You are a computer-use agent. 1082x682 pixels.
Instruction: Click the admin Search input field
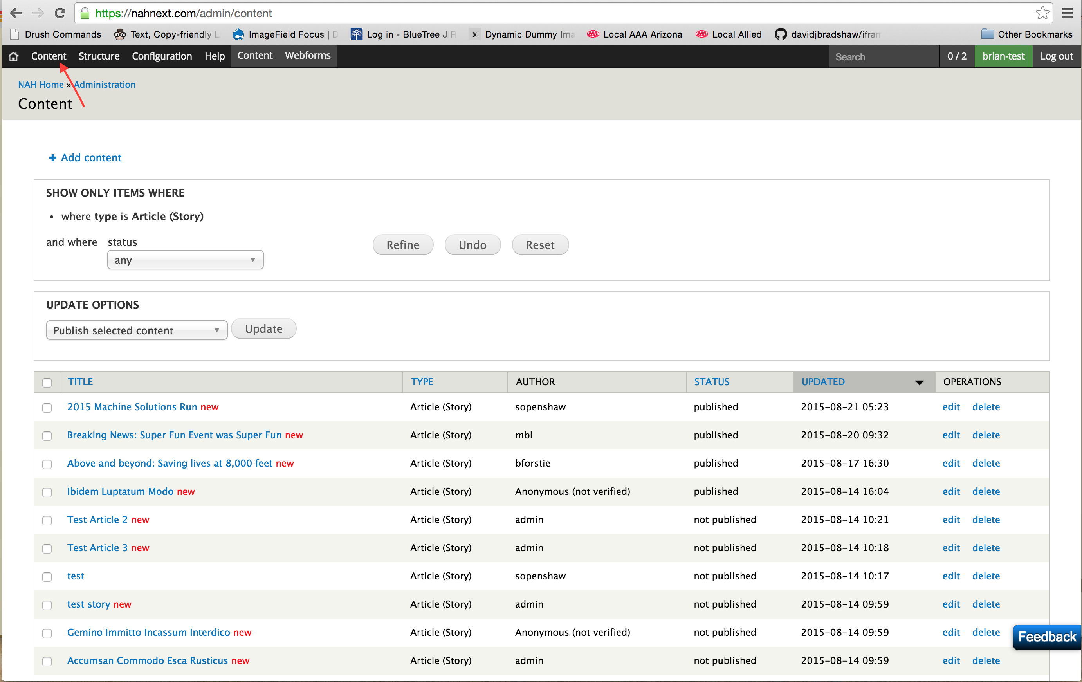[883, 57]
